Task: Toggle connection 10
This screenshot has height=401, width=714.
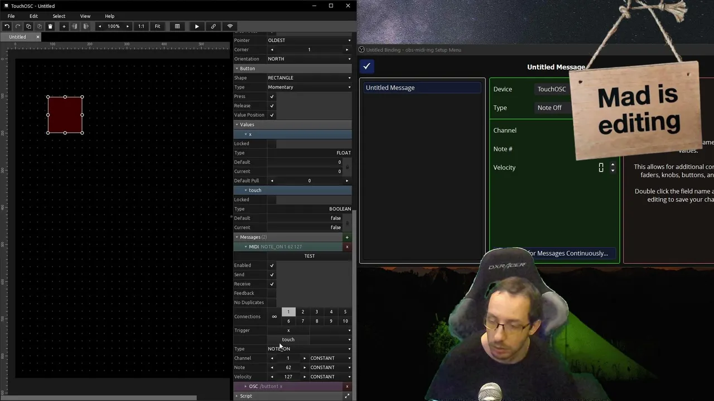Action: [345, 321]
